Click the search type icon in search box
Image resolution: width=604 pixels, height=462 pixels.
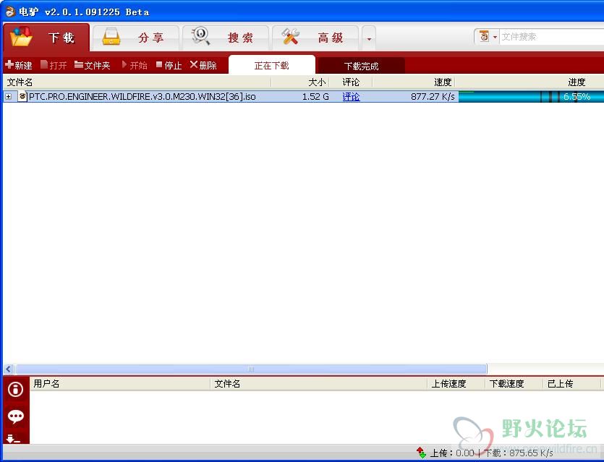(x=484, y=37)
